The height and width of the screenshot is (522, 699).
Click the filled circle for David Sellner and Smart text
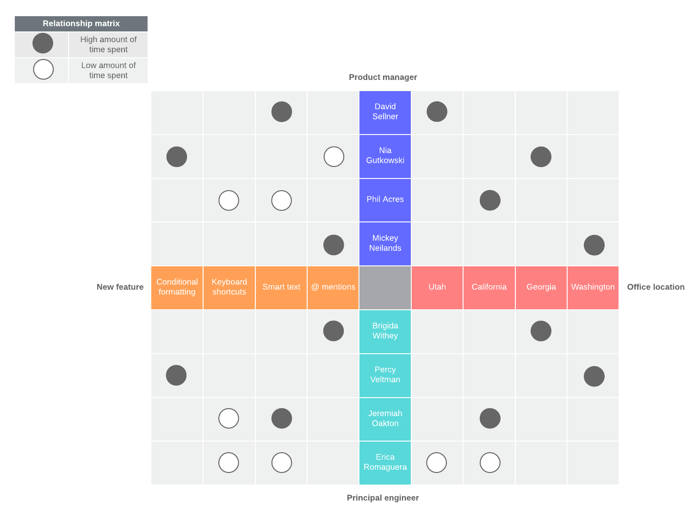[x=281, y=112]
